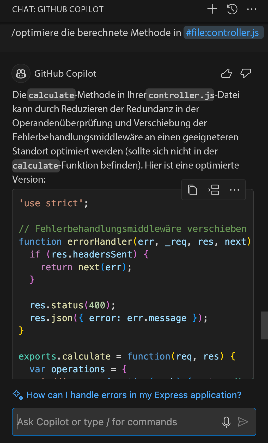Start a new chat with the plus icon
Viewport: 268px width, 443px height.
coord(212,9)
